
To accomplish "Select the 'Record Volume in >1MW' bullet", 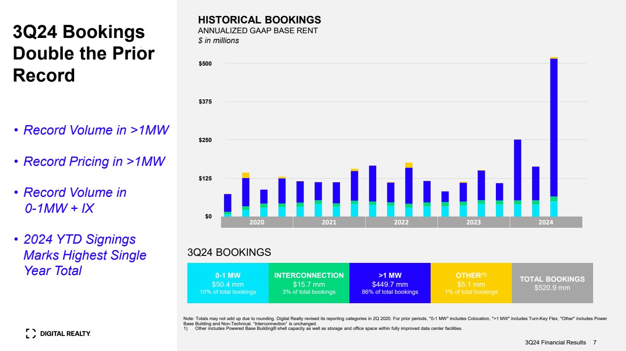I will 96,130.
